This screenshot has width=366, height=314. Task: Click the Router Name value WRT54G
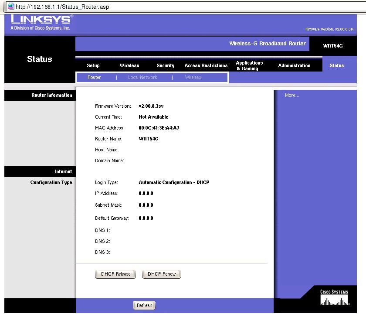click(x=149, y=139)
